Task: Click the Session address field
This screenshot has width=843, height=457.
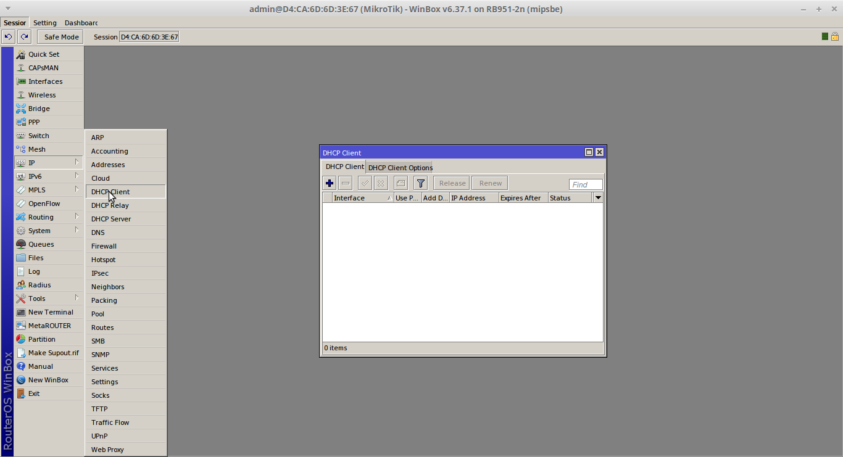Action: 149,37
